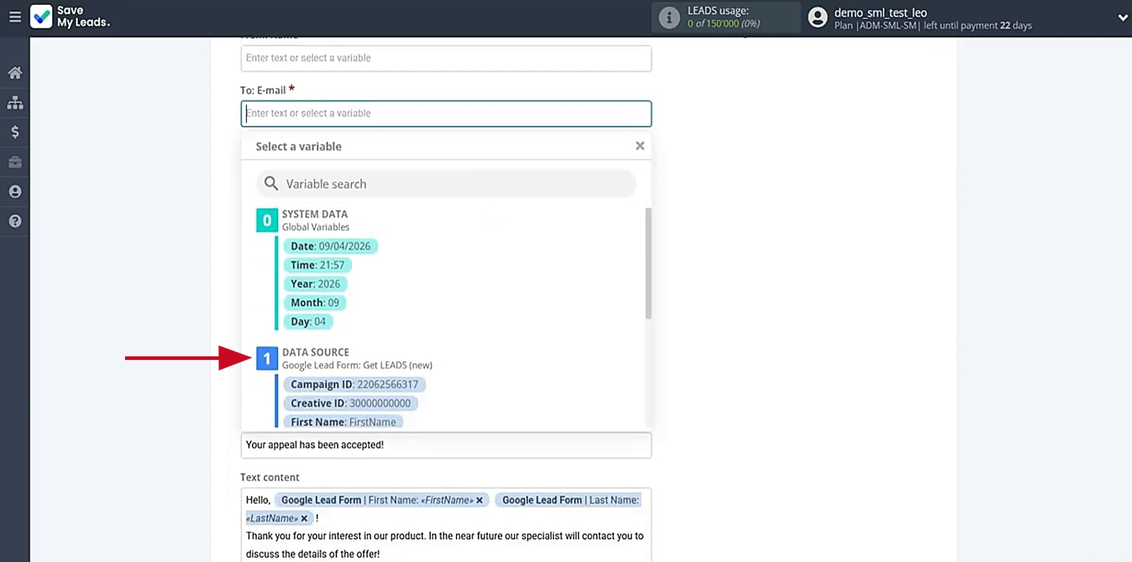1132x562 pixels.
Task: Remove the FirstName variable tag
Action: (479, 500)
